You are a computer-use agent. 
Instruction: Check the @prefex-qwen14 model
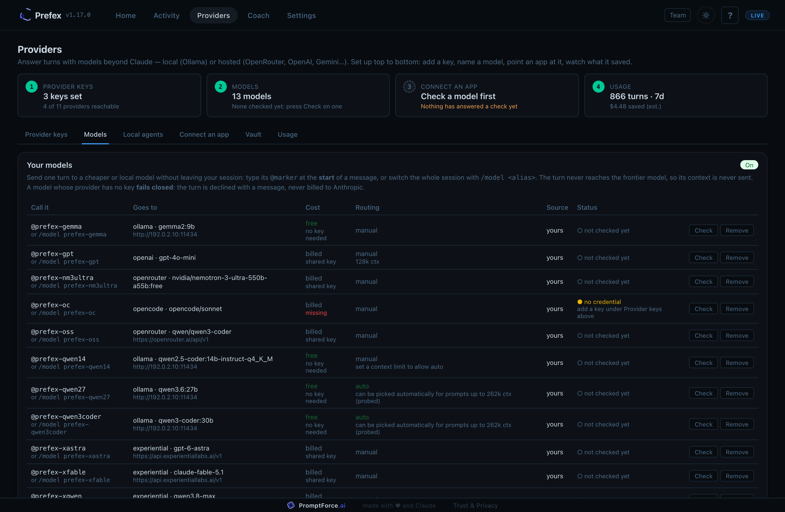703,363
